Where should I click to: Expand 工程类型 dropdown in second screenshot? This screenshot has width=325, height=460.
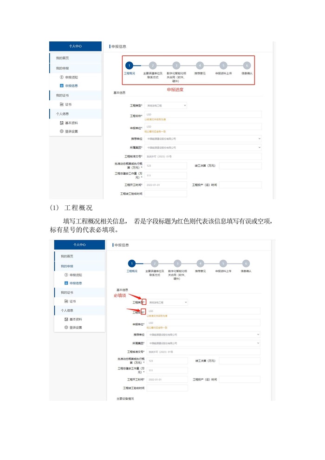pos(167,302)
